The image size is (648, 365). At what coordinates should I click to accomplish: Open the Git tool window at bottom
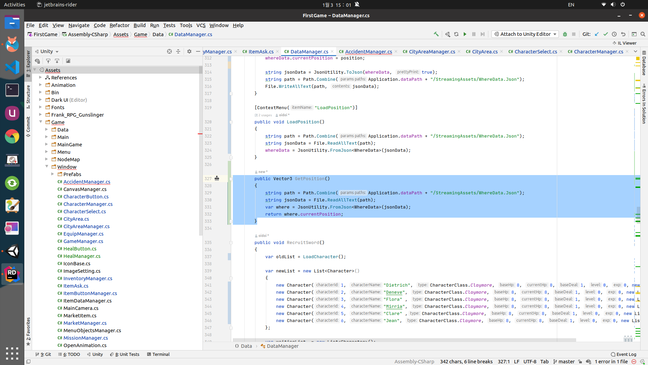tap(43, 354)
